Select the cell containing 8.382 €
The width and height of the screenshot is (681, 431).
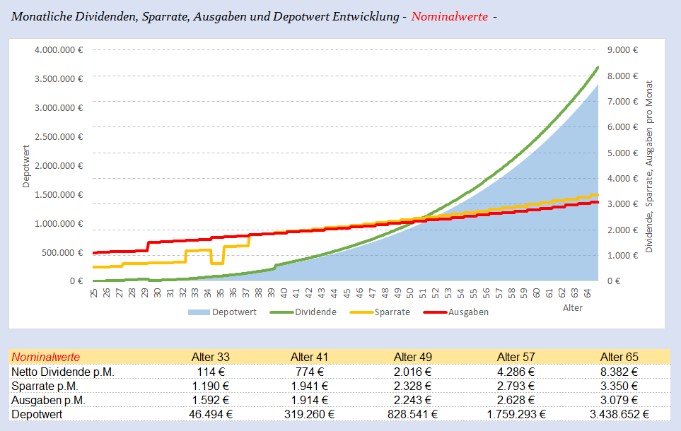[x=621, y=372]
